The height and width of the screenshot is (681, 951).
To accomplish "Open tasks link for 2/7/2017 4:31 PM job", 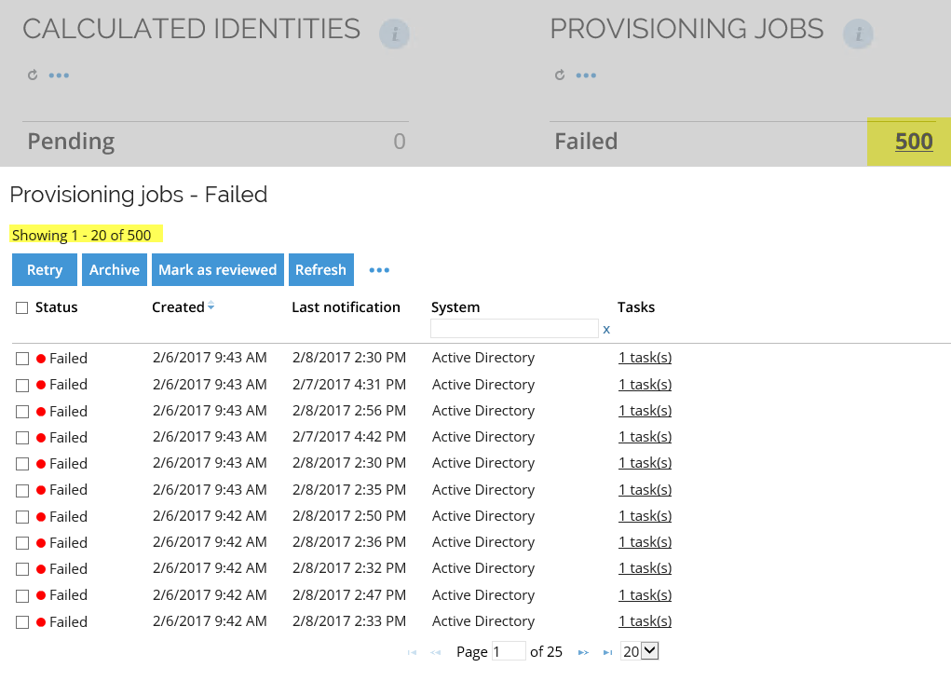I will pos(645,385).
